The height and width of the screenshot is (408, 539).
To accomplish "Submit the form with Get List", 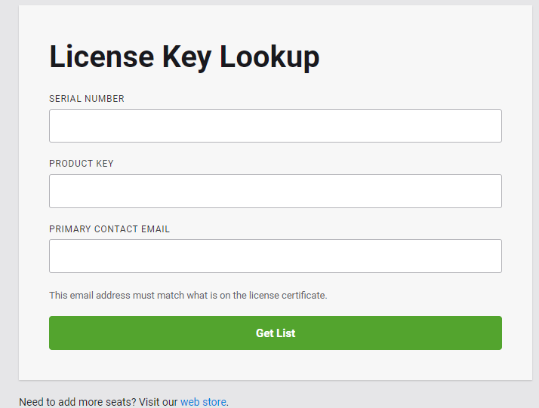I will click(276, 333).
